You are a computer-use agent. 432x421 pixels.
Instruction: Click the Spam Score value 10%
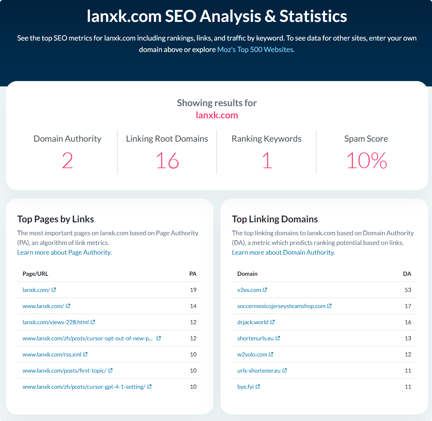367,160
